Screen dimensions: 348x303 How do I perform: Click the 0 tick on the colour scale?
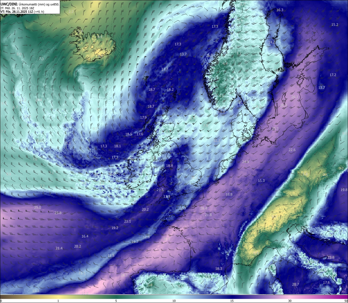pos(1,301)
